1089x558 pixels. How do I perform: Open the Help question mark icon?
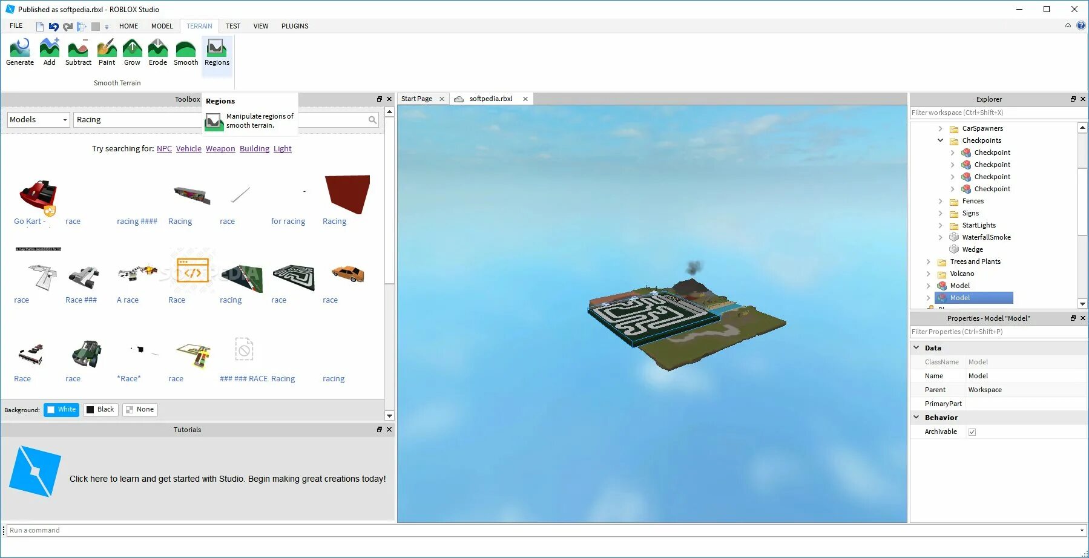click(x=1081, y=25)
